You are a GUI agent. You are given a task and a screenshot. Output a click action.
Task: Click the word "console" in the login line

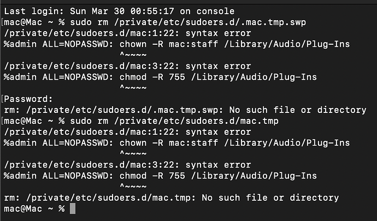[x=215, y=11]
